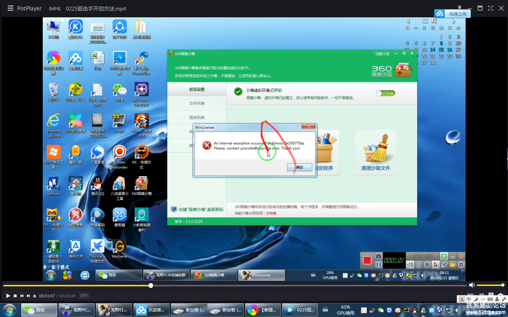Mute the PotPlayer speaker icon
Image resolution: width=508 pixels, height=317 pixels.
click(x=472, y=285)
